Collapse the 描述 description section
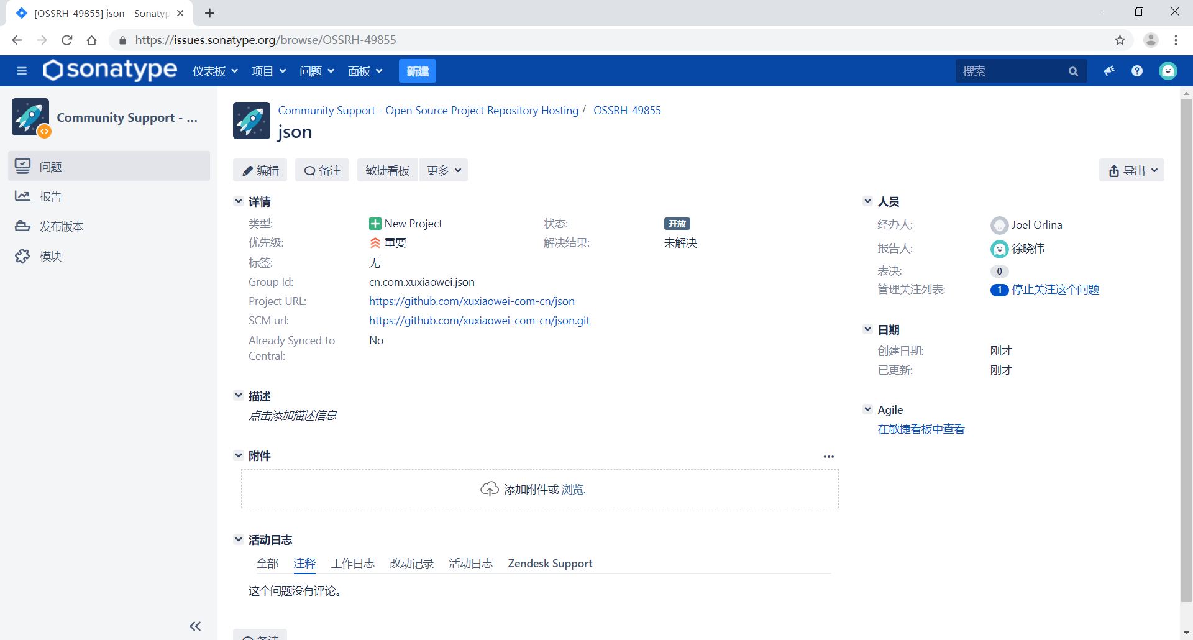The width and height of the screenshot is (1193, 640). click(239, 395)
